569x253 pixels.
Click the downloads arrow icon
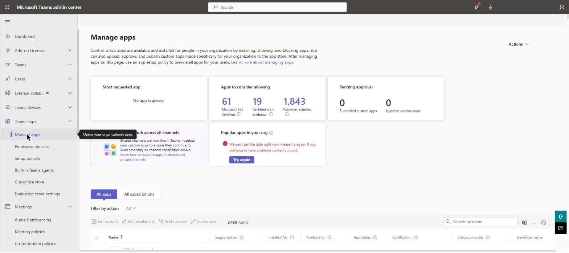pyautogui.click(x=490, y=7)
